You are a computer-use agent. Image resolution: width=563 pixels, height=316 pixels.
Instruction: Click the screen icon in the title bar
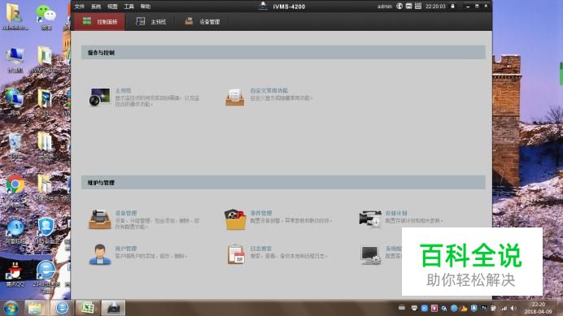408,6
